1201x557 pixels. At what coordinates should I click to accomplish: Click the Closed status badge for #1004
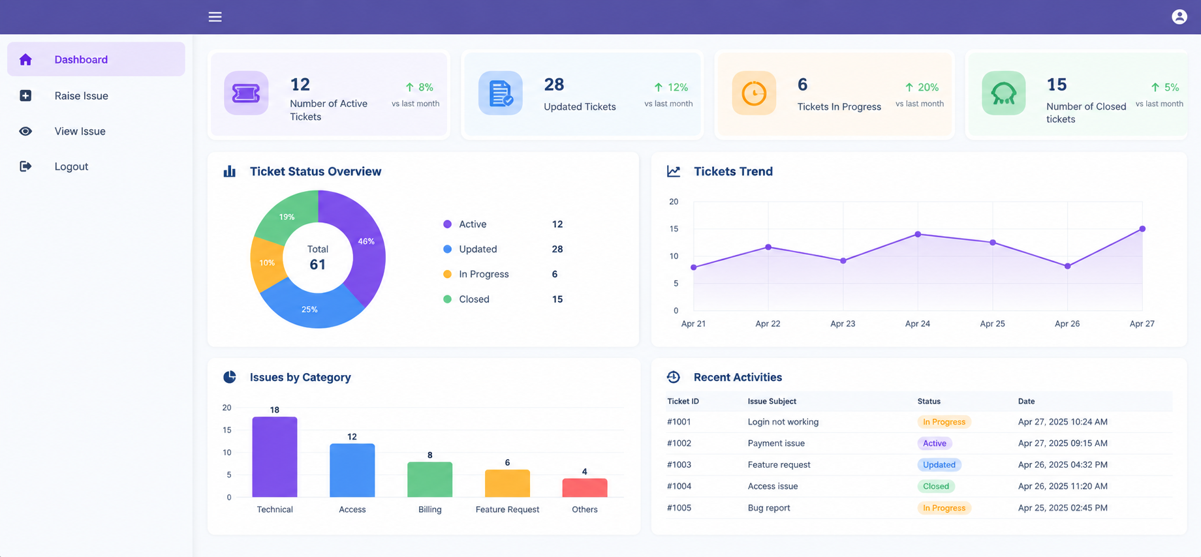pyautogui.click(x=936, y=487)
